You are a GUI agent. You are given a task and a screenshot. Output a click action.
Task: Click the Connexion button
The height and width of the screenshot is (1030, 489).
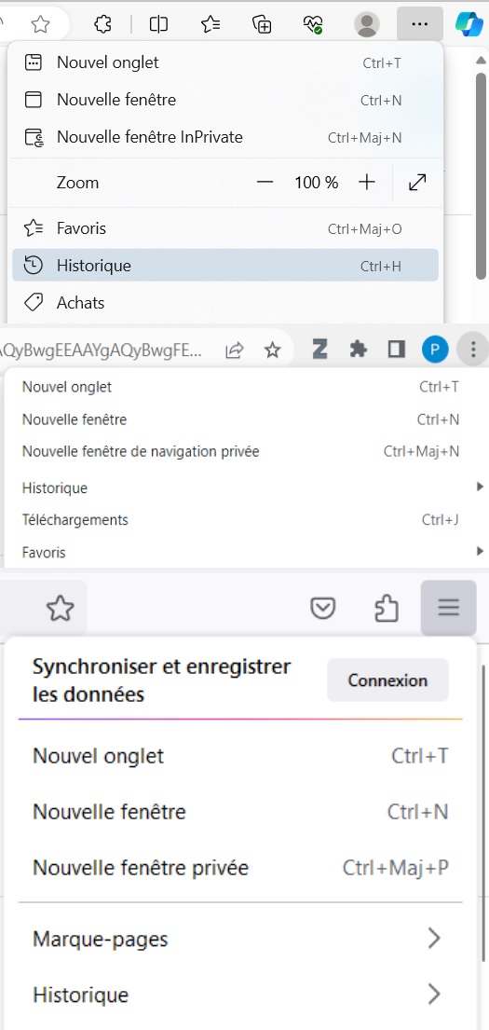(387, 680)
